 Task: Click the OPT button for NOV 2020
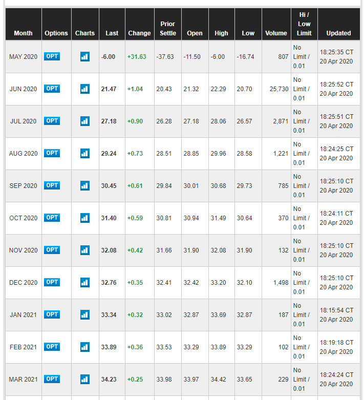52,250
